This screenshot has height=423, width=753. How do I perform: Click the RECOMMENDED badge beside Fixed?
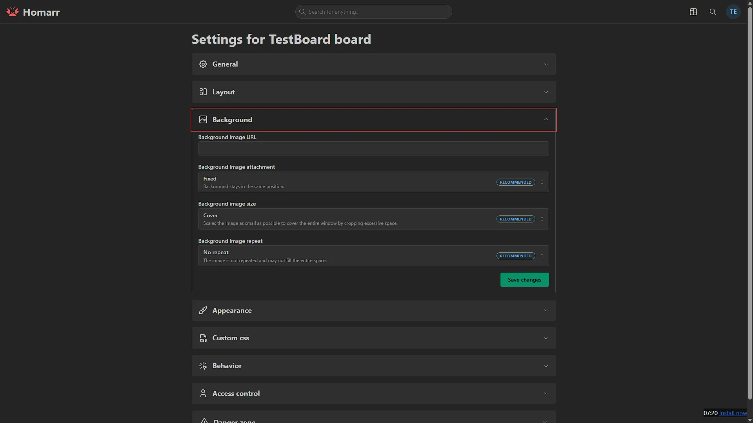(x=516, y=182)
